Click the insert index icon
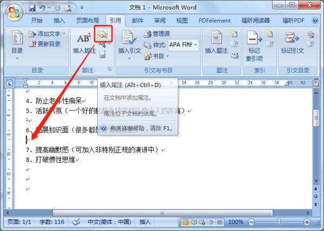324x231 pixels. click(x=269, y=33)
